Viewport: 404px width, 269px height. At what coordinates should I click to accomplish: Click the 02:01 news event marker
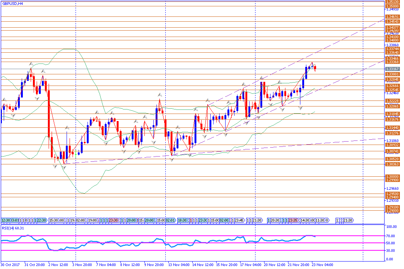pyautogui.click(x=171, y=220)
